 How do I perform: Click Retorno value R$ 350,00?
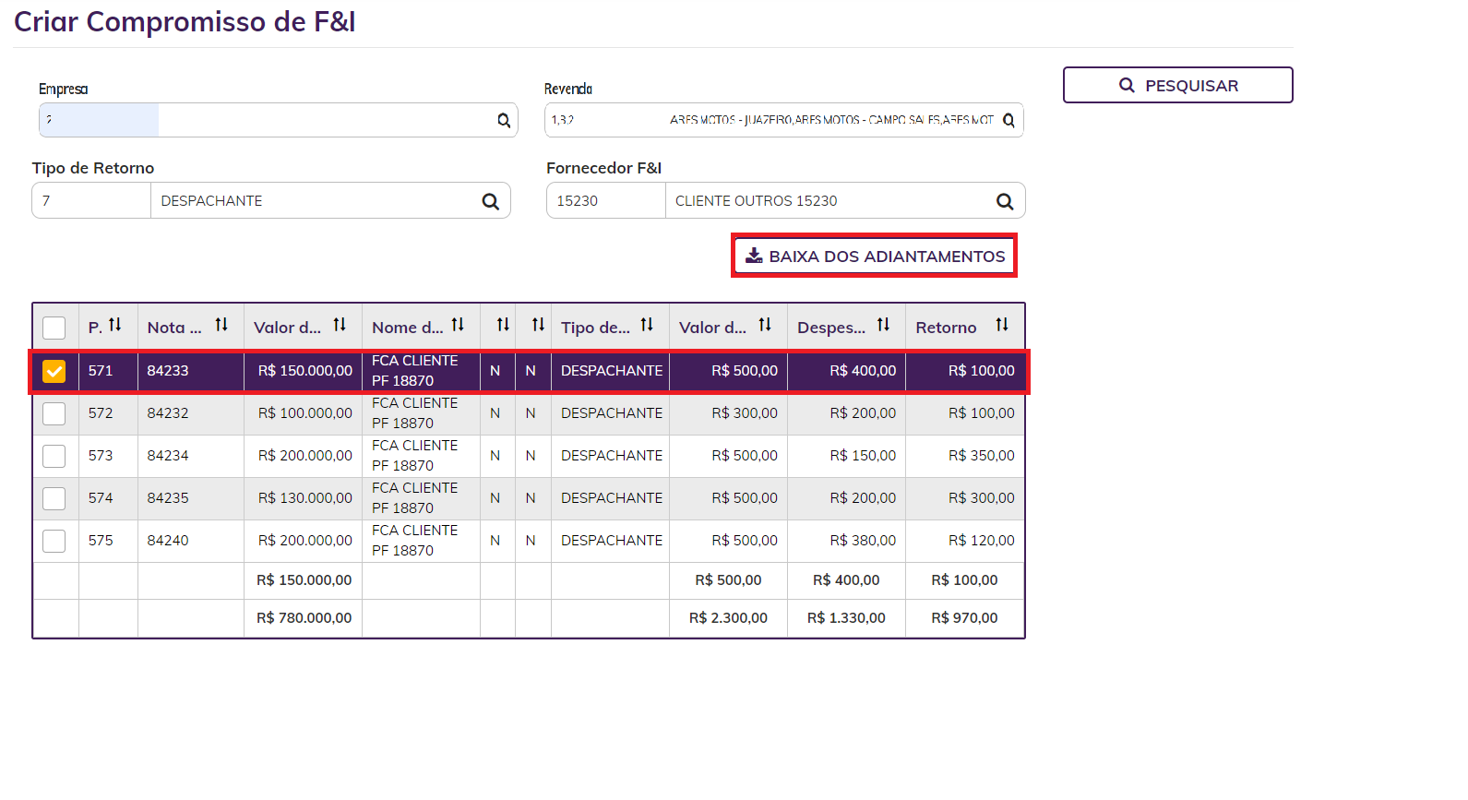(982, 456)
